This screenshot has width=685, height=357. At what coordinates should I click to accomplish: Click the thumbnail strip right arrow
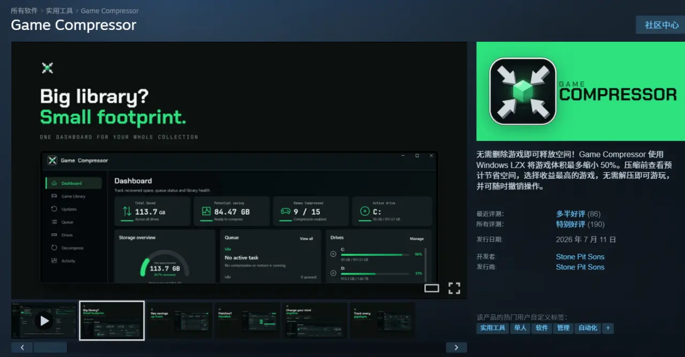[x=456, y=347]
